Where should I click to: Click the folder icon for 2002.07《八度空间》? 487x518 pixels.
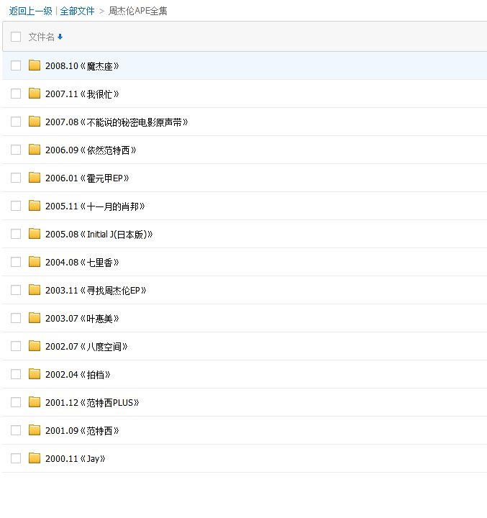(35, 346)
